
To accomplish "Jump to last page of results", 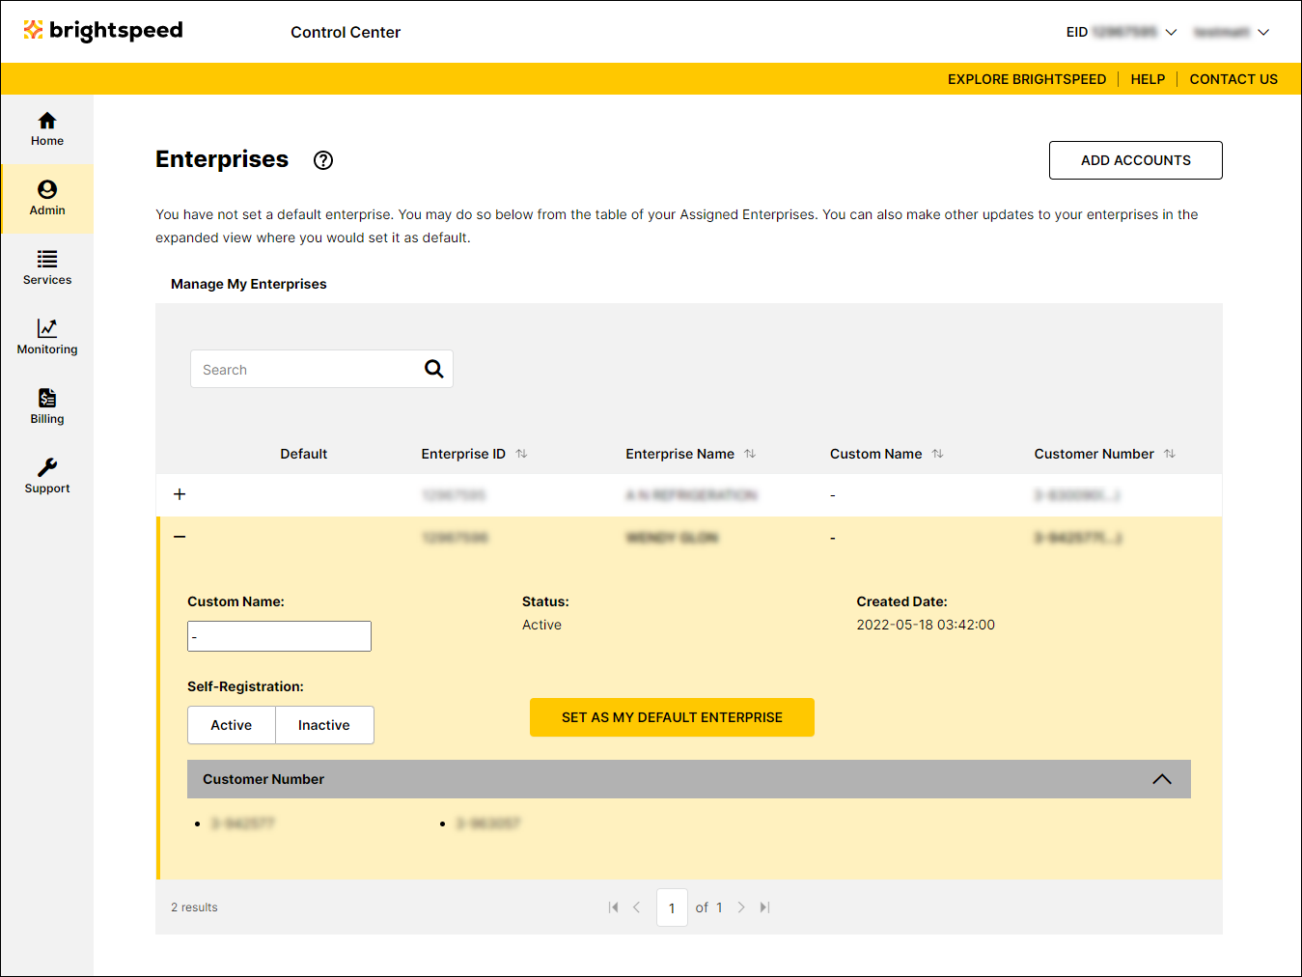I will pyautogui.click(x=764, y=907).
